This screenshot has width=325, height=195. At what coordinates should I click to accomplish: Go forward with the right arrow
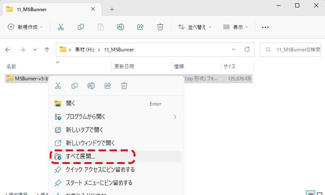click(x=22, y=50)
